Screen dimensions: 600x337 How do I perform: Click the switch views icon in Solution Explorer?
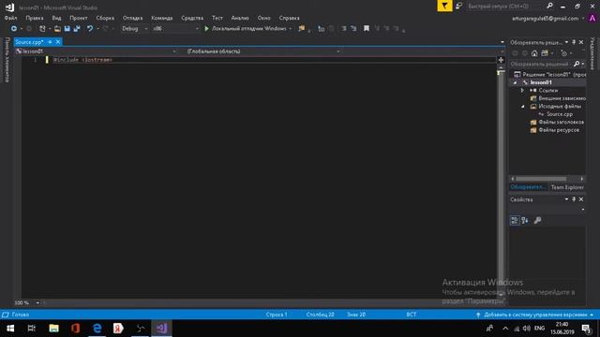(x=545, y=53)
